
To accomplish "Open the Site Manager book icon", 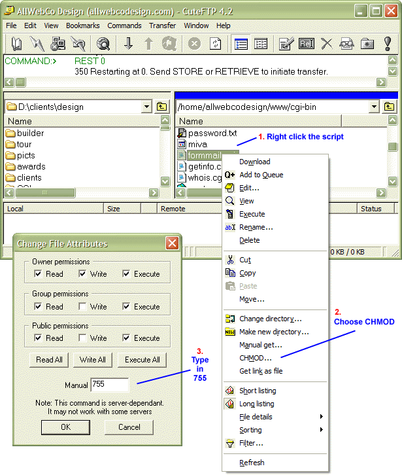I will 16,44.
